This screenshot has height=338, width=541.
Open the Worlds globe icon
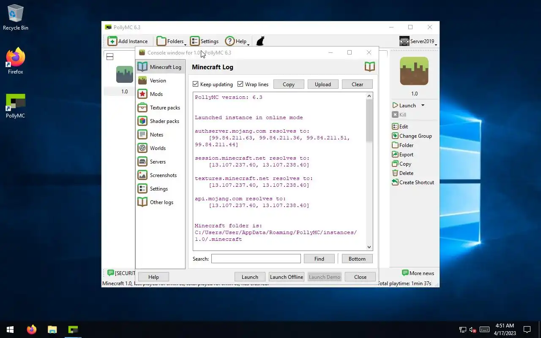point(142,148)
